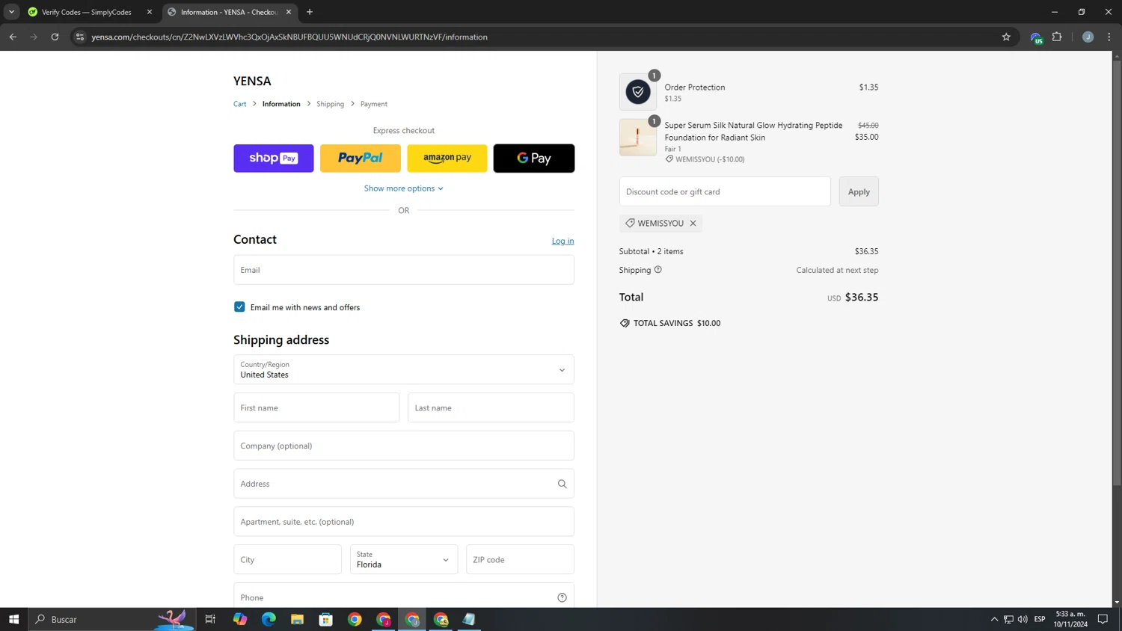The height and width of the screenshot is (631, 1122).
Task: Click the Discount code or gift card field
Action: coord(725,191)
